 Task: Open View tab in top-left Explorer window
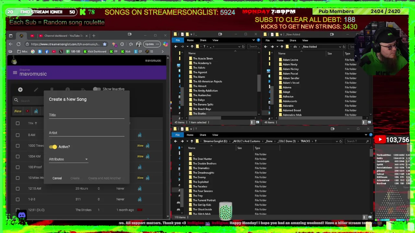[215, 40]
